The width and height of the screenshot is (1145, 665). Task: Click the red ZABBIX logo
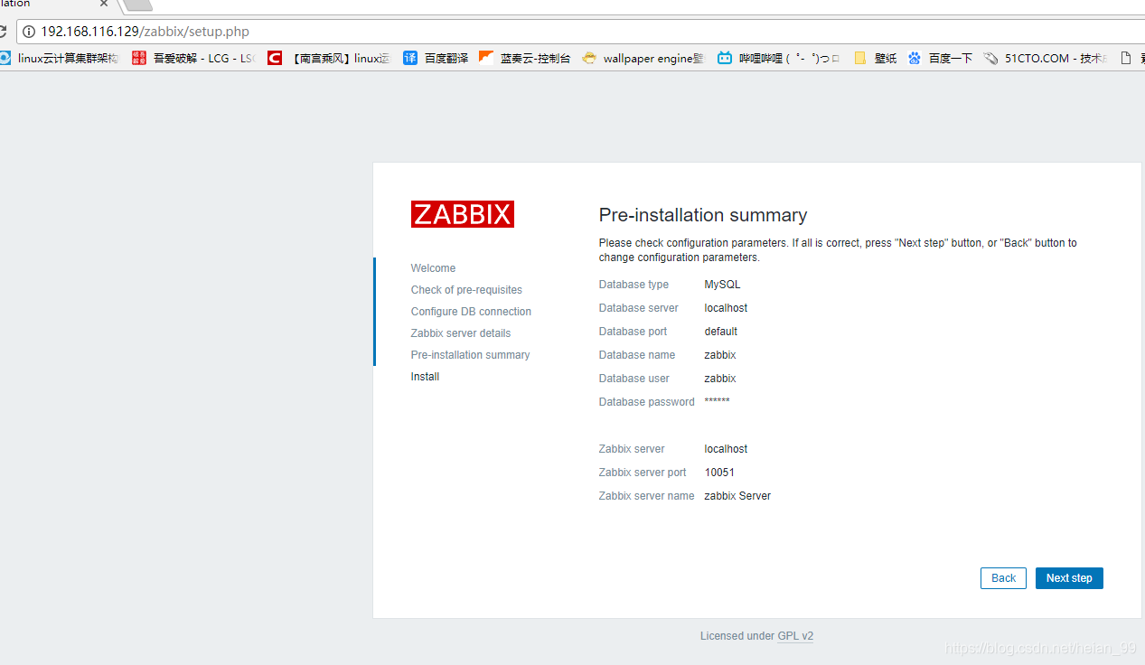[x=463, y=214]
